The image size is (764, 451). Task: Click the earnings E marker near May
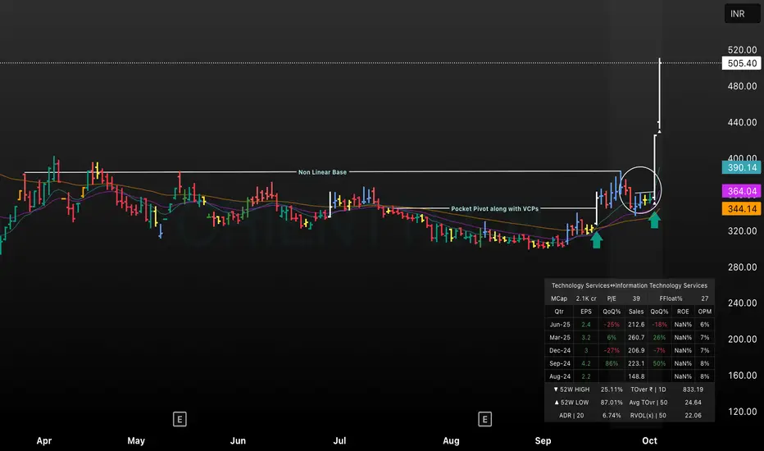pos(180,420)
